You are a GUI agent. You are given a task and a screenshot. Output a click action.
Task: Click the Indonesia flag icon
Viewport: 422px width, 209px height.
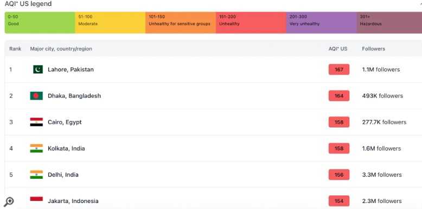36,201
